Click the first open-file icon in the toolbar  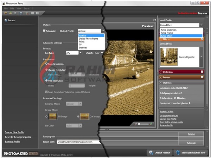pos(6,13)
